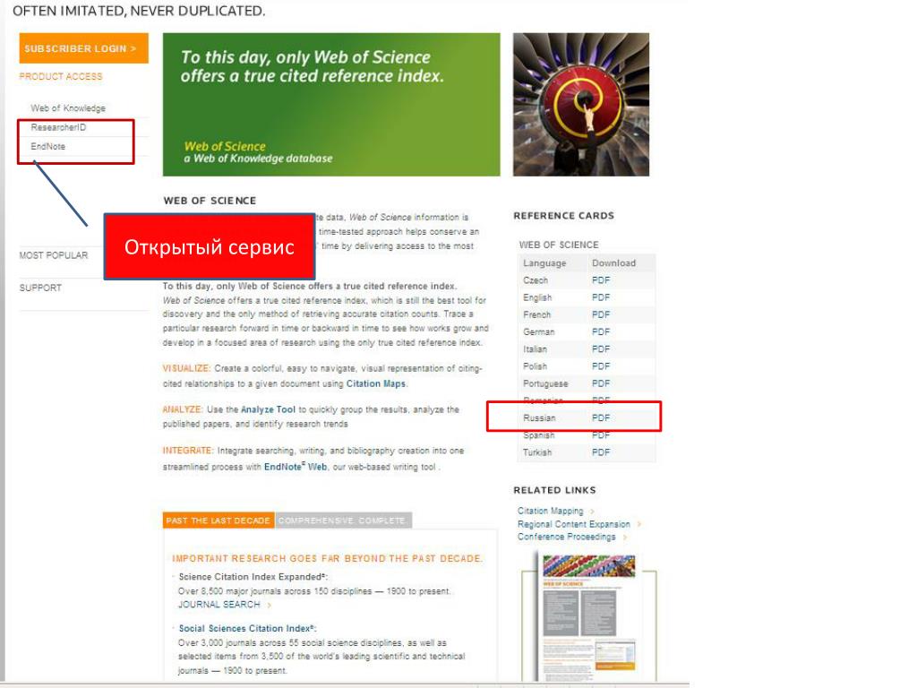Screen dimensions: 917x688
Task: Open the EndNote Web link
Action: point(296,467)
